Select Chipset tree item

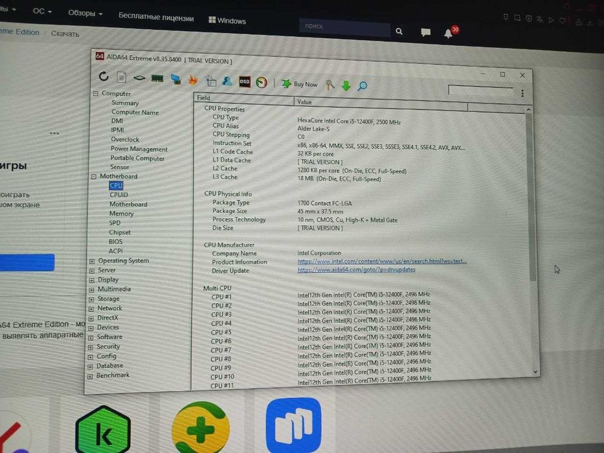pos(120,232)
